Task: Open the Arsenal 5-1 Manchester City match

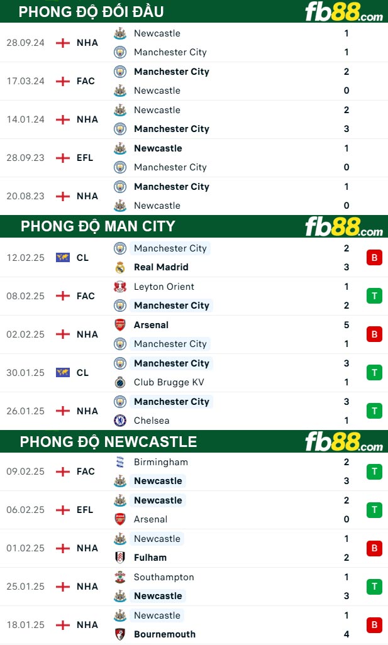Action: click(194, 334)
